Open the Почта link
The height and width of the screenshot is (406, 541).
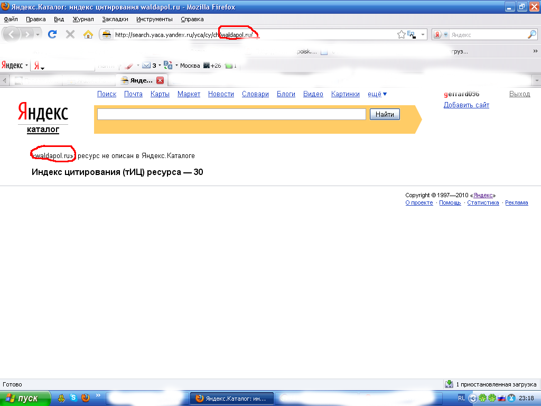pyautogui.click(x=133, y=94)
